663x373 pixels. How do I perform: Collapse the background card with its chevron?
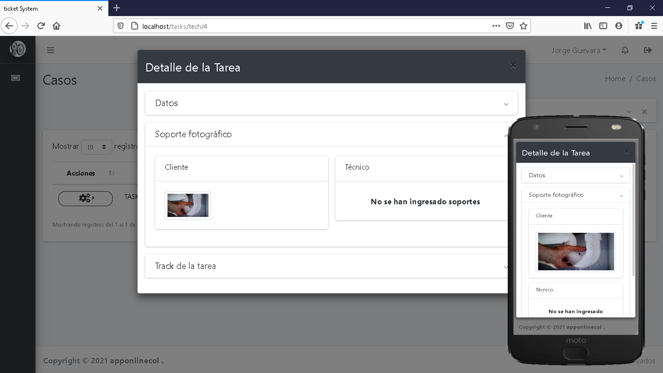tap(629, 112)
